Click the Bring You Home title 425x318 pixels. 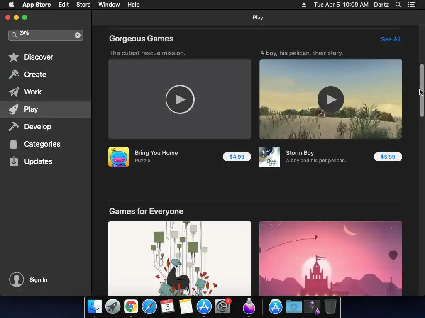point(156,153)
